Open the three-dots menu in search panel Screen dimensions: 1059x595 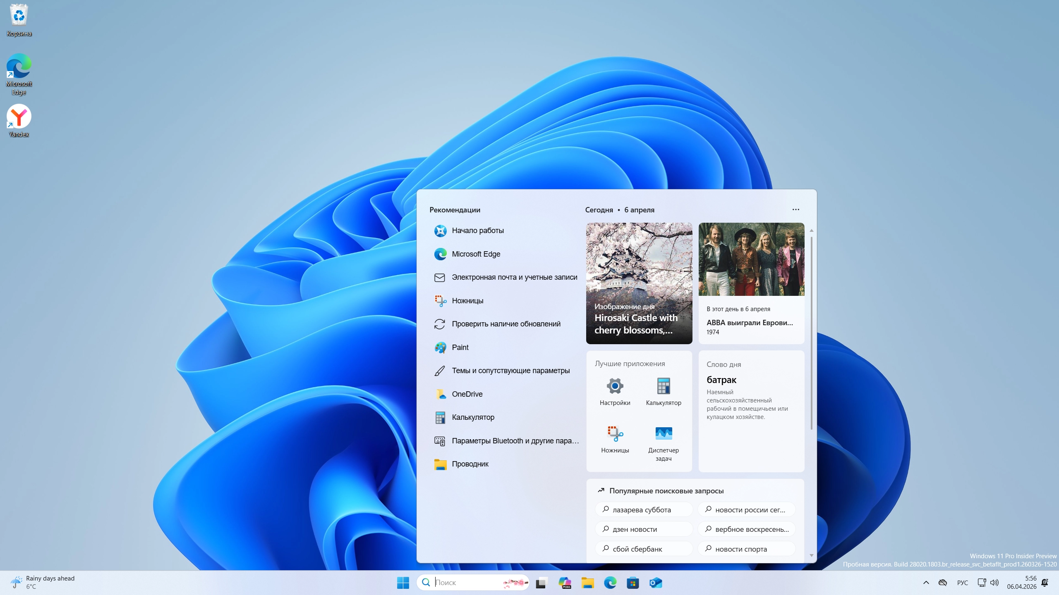coord(795,209)
